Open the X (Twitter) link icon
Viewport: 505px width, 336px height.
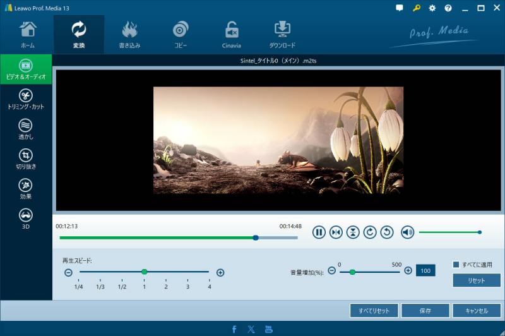251,329
